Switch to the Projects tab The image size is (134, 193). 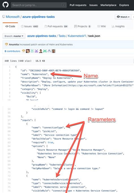click(x=83, y=26)
